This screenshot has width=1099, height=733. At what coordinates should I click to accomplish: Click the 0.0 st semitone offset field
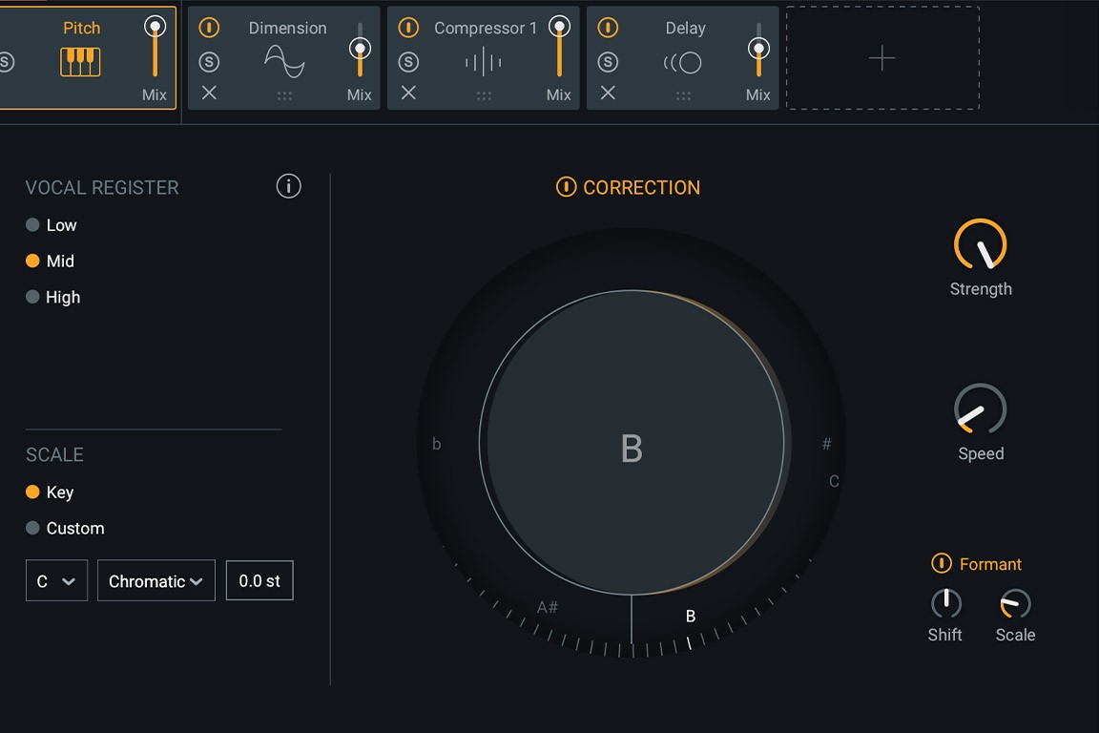[259, 580]
